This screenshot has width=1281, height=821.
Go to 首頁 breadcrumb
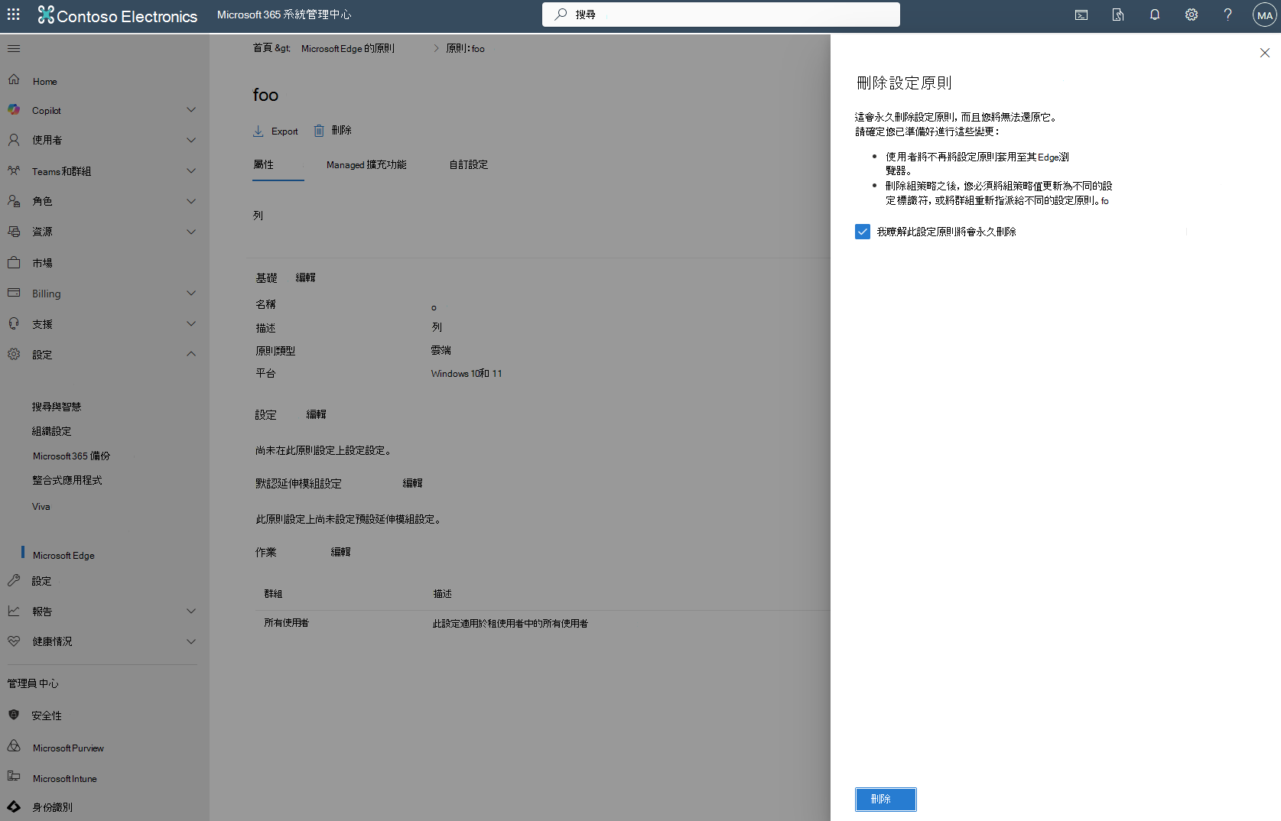[x=263, y=48]
